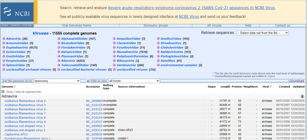Click the purple bullet beside Alphasatellitidae
This screenshot has width=307, height=140.
[x=59, y=39]
